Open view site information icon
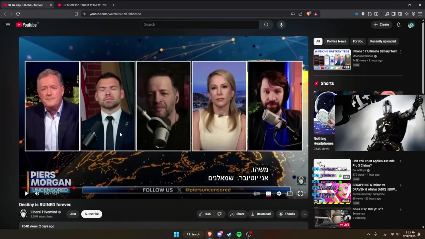Screen dimensions: 425x239 84,14
